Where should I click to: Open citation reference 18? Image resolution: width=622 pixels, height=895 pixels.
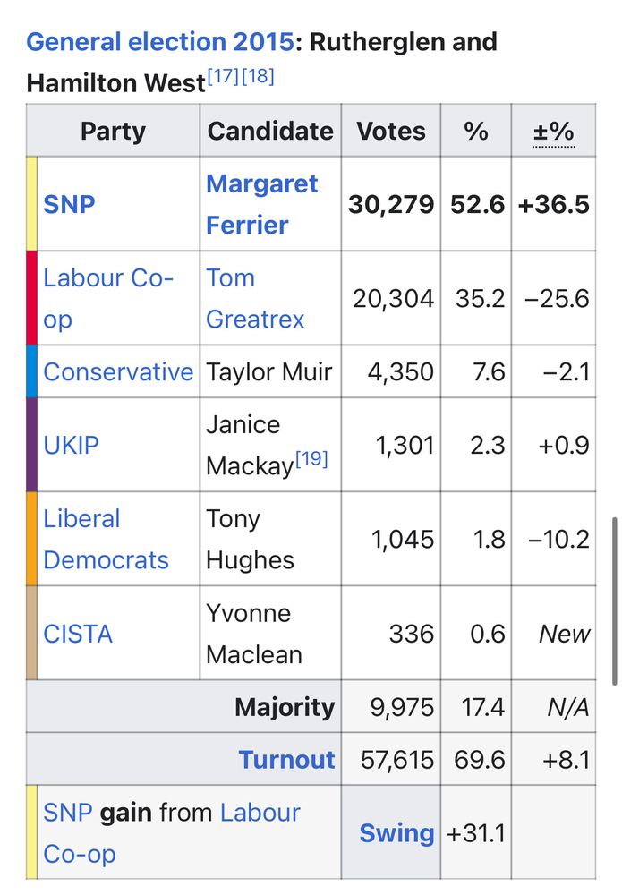258,77
